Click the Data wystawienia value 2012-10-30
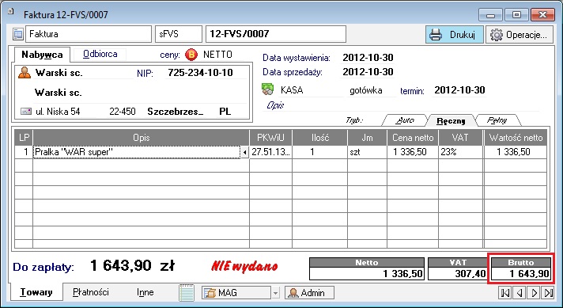Image resolution: width=563 pixels, height=308 pixels. (x=368, y=58)
